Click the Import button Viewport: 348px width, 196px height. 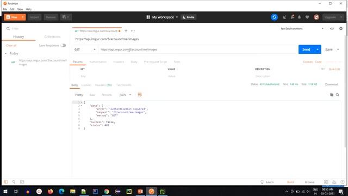pos(35,17)
